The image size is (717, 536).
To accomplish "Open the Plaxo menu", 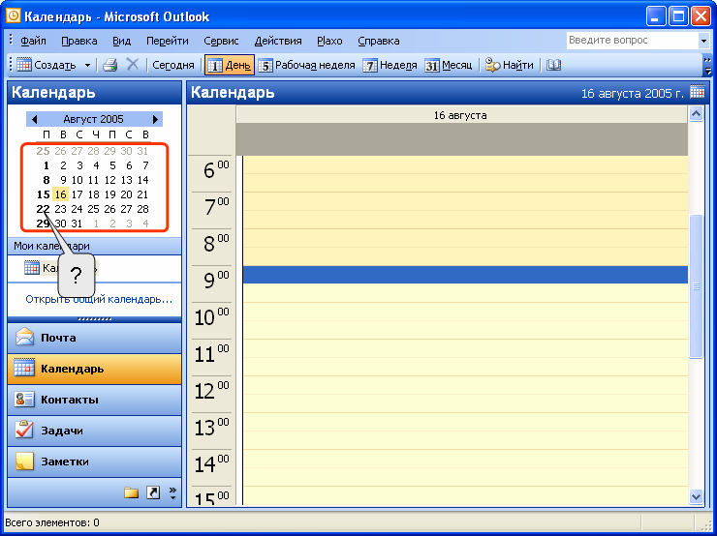I will [x=329, y=41].
